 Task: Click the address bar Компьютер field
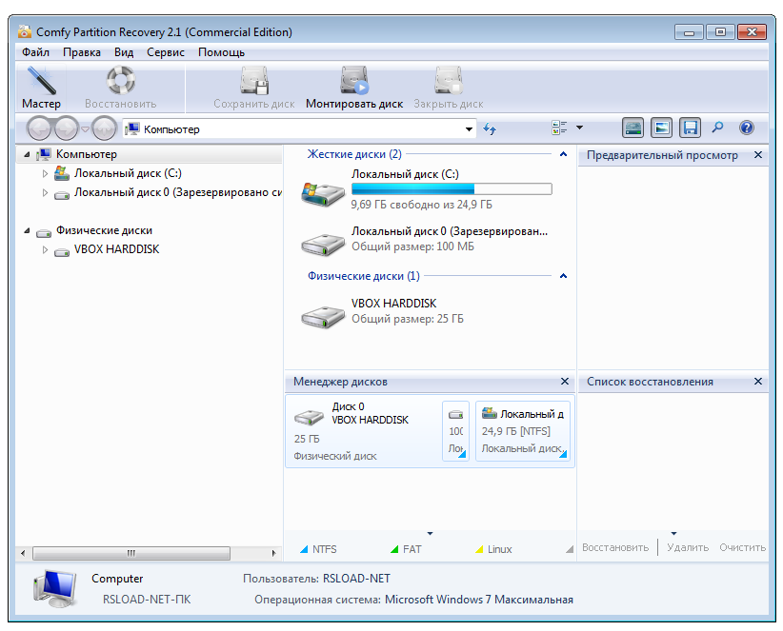point(298,129)
